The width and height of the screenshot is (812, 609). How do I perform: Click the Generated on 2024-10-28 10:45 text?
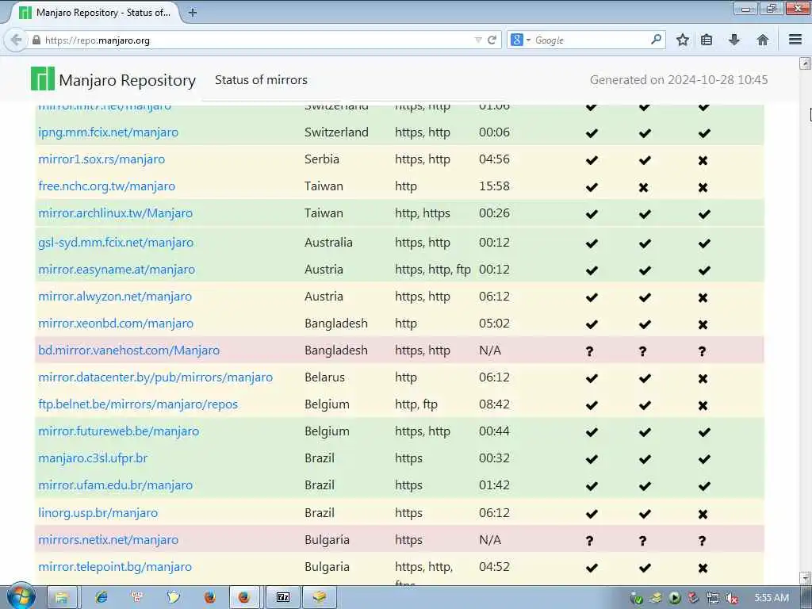coord(679,80)
